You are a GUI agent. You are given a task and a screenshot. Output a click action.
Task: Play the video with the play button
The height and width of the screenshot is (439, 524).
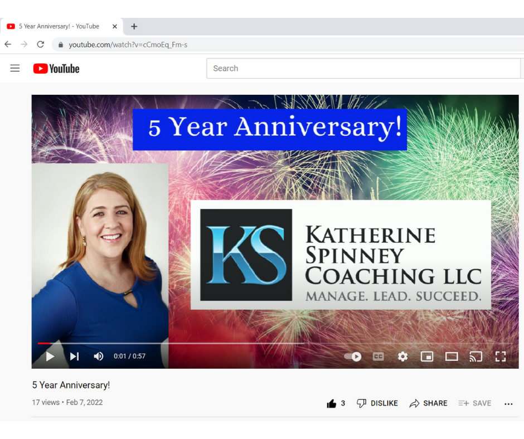pos(50,357)
